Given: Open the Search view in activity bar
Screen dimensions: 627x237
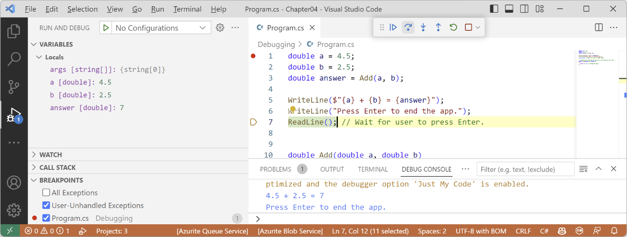Looking at the screenshot, I should coord(14,58).
